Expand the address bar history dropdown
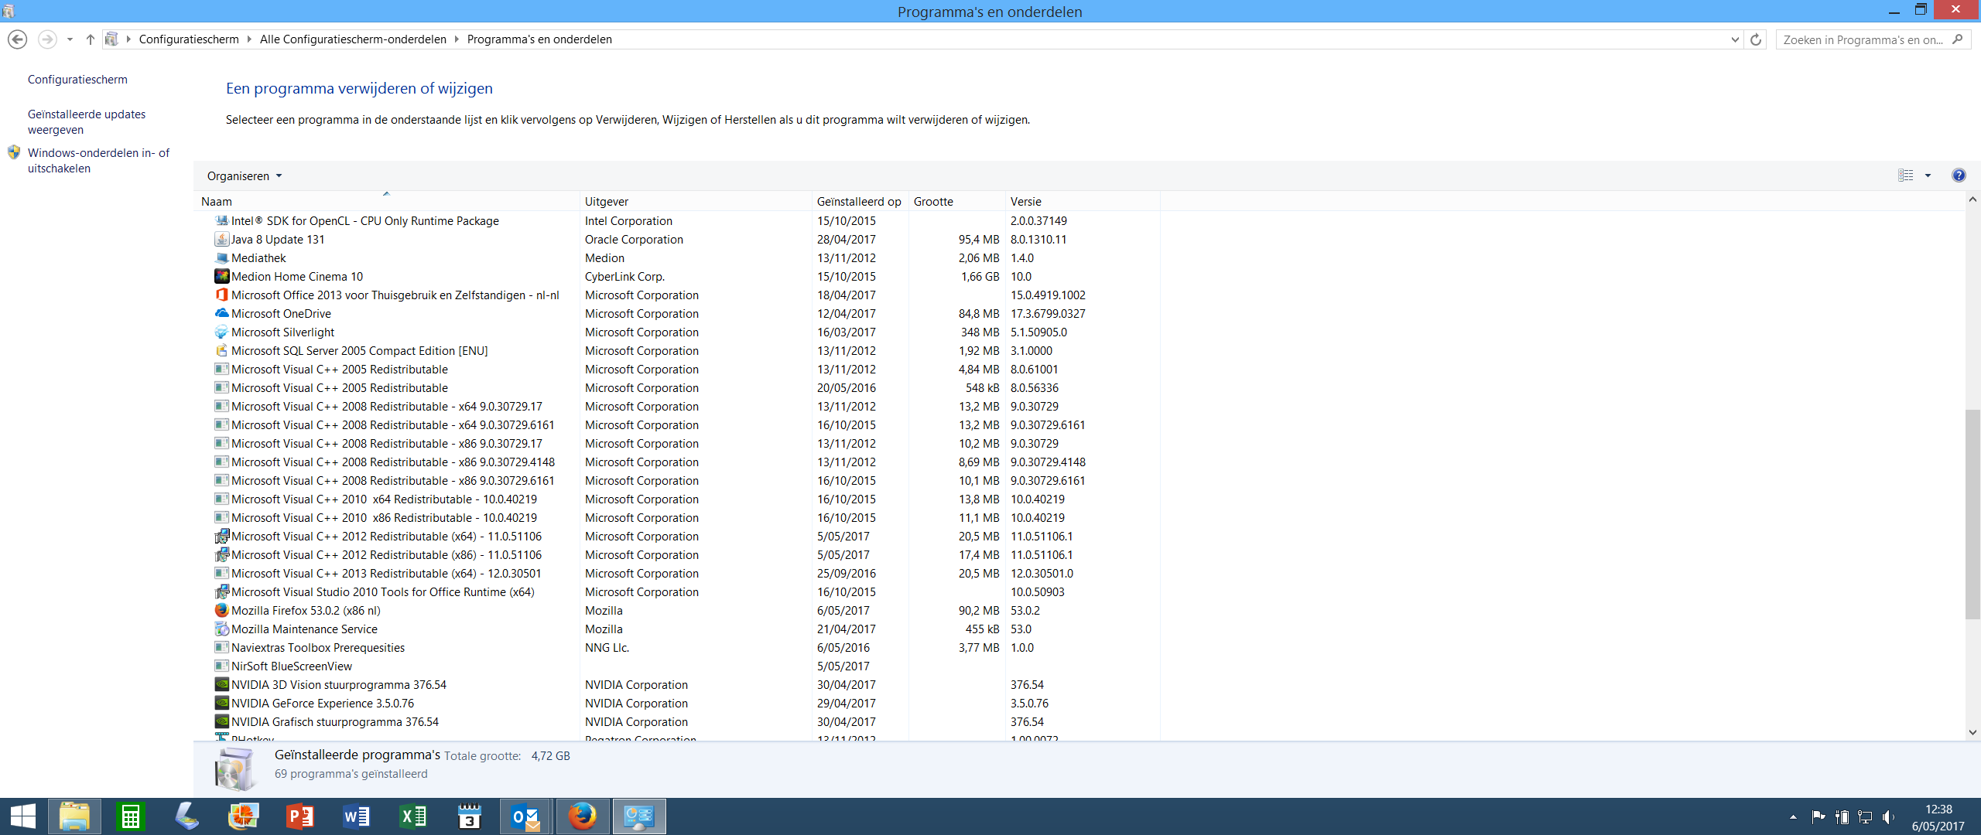Viewport: 1981px width, 835px height. tap(1735, 39)
